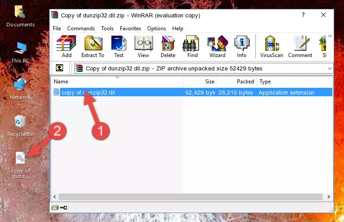This screenshot has width=344, height=222.
Task: Open the Commands menu
Action: click(81, 29)
